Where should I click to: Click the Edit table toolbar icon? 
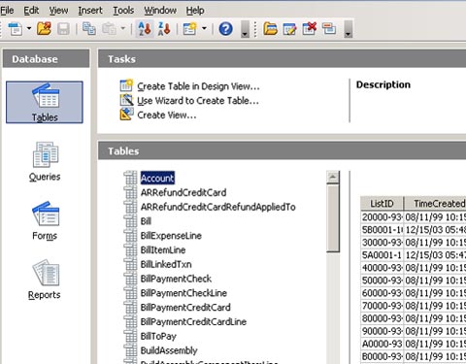click(289, 29)
